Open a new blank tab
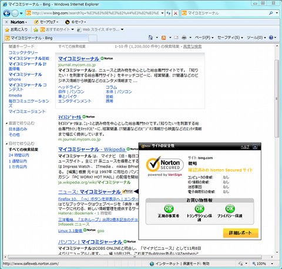This screenshot has height=269, width=282. pyautogui.click(x=93, y=38)
